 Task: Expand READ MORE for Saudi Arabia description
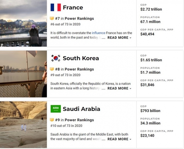click(x=119, y=139)
